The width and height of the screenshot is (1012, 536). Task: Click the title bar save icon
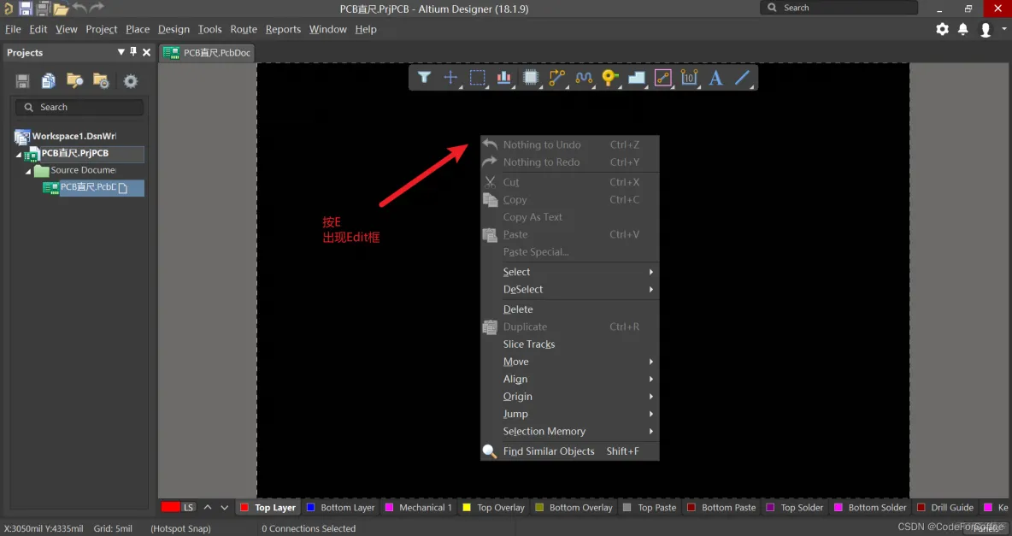click(x=25, y=8)
